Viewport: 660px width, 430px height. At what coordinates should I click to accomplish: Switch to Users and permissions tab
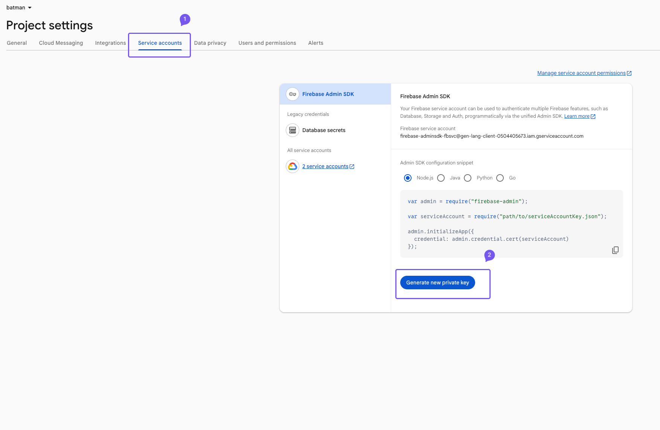point(267,43)
